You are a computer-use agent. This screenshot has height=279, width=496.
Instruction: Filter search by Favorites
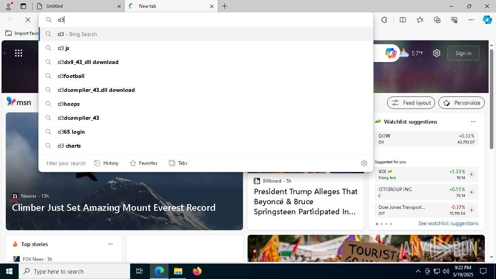pyautogui.click(x=143, y=163)
